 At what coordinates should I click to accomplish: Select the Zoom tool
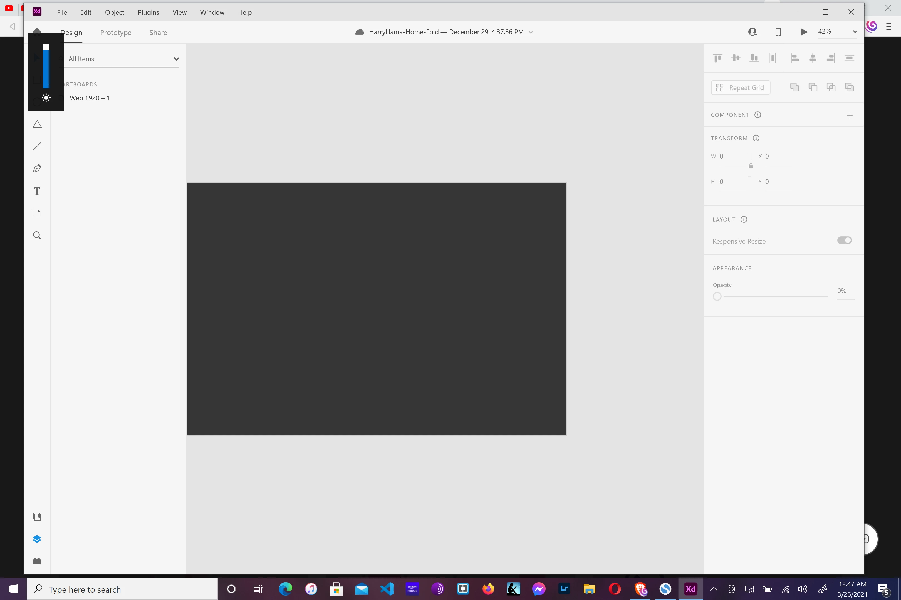[x=37, y=235]
